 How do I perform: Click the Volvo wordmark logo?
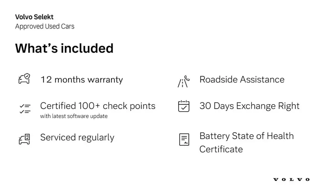(x=291, y=179)
